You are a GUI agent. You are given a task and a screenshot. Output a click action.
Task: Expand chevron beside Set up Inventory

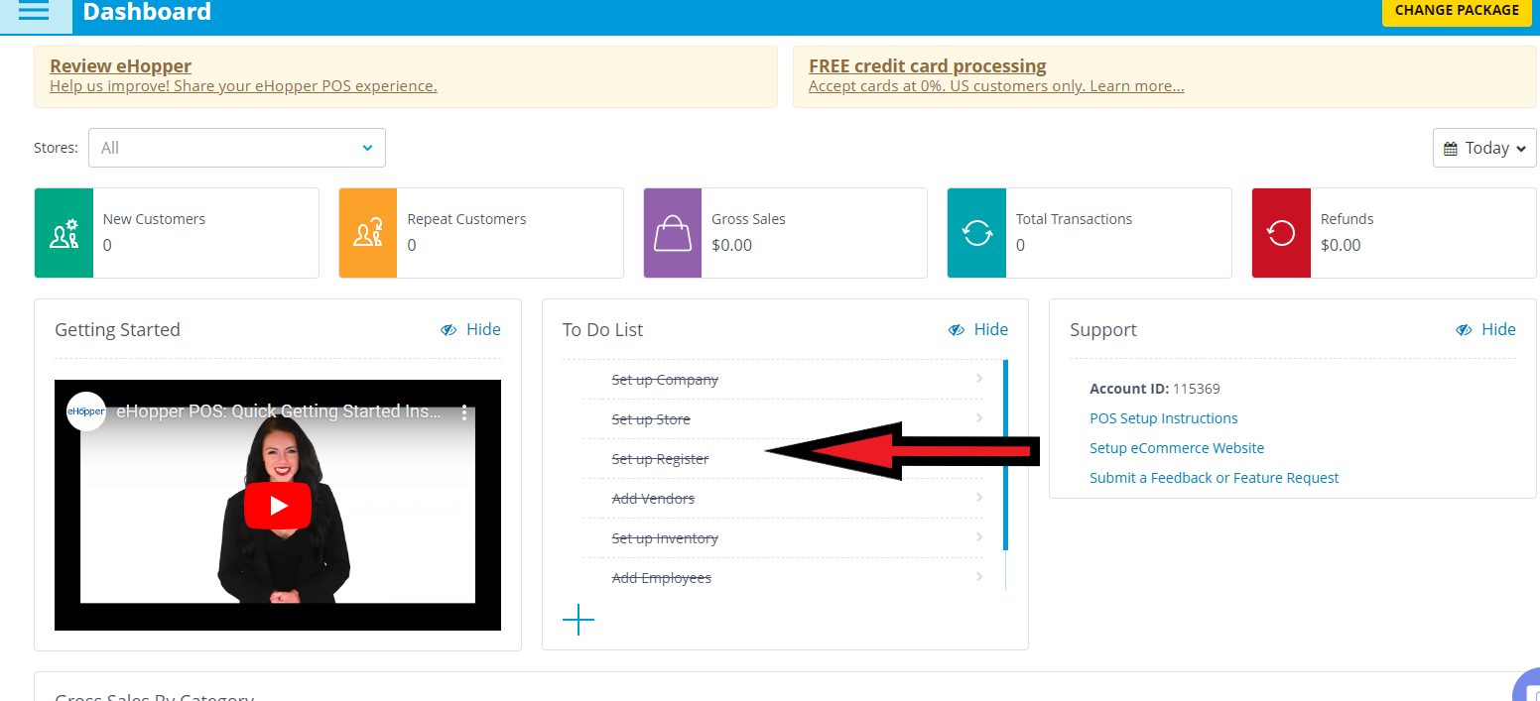click(x=979, y=537)
